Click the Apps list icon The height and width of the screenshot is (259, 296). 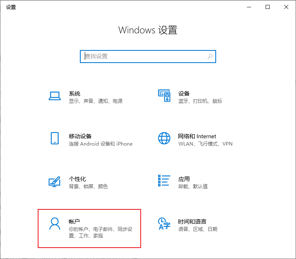point(164,181)
